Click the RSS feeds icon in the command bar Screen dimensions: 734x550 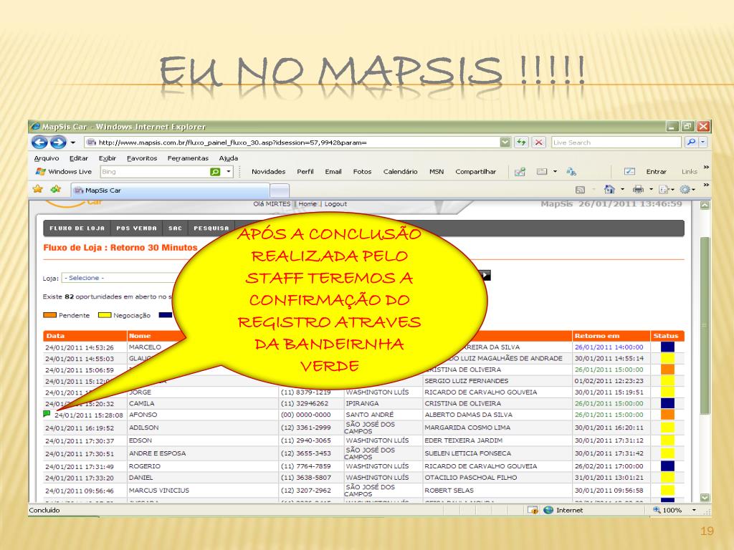pos(580,189)
